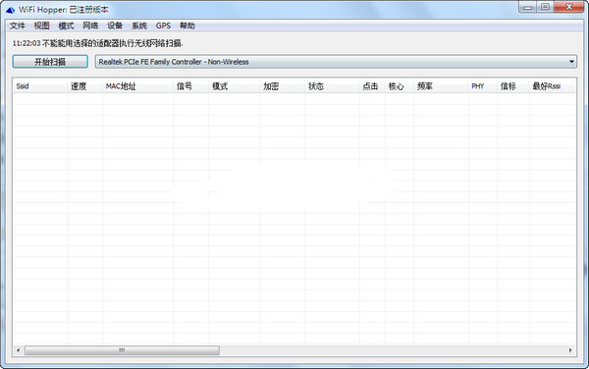Open the 设备 menu
Viewport: 589px width, 369px height.
[x=115, y=26]
